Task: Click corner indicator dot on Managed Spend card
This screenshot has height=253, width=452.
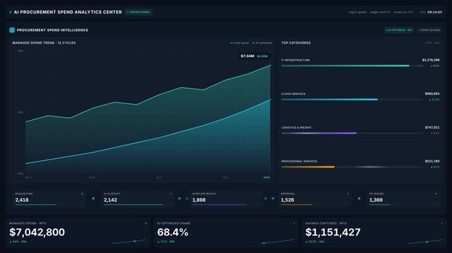Action: coord(146,223)
